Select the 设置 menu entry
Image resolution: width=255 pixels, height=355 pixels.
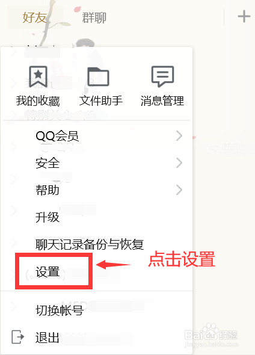tap(96, 272)
